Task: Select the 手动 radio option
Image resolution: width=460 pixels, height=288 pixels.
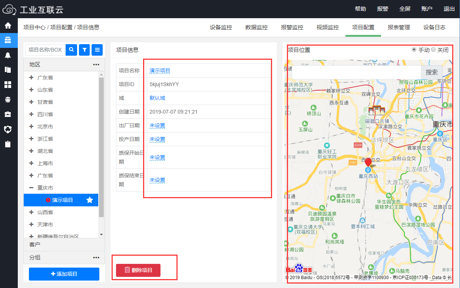Action: pyautogui.click(x=414, y=50)
